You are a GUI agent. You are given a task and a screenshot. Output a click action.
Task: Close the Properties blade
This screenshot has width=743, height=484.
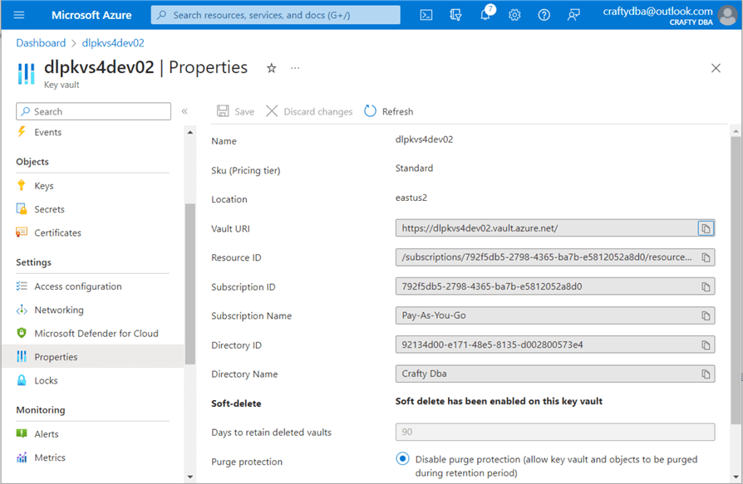[716, 68]
